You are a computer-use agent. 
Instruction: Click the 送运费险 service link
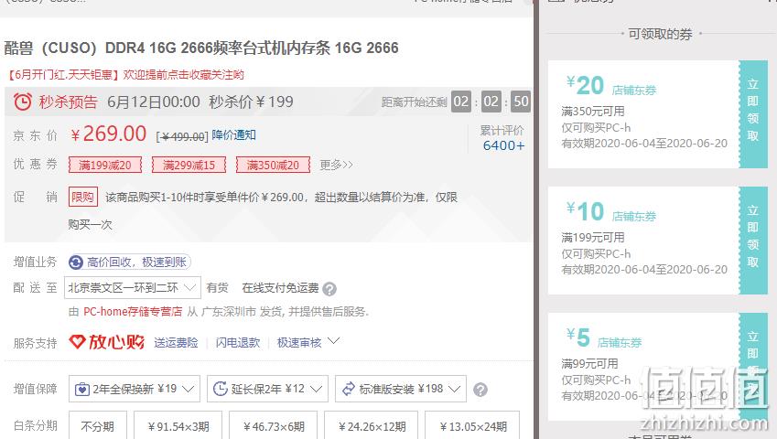[x=176, y=342]
